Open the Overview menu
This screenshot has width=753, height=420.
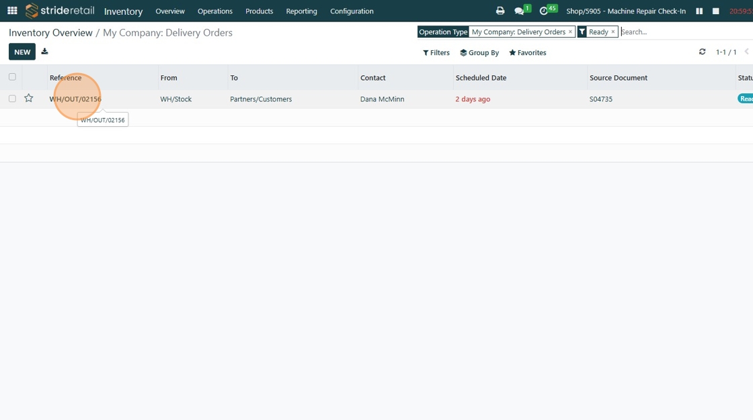tap(170, 11)
